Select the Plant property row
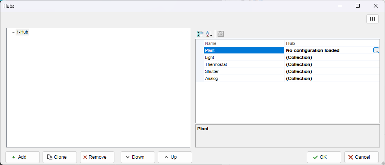The width and height of the screenshot is (385, 165). (244, 50)
